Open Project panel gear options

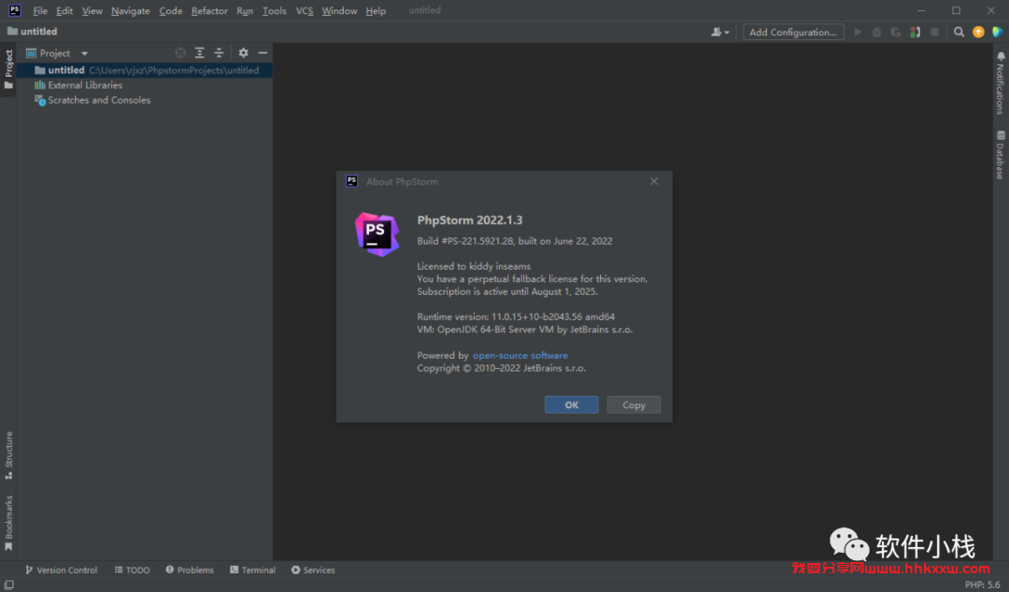tap(243, 53)
